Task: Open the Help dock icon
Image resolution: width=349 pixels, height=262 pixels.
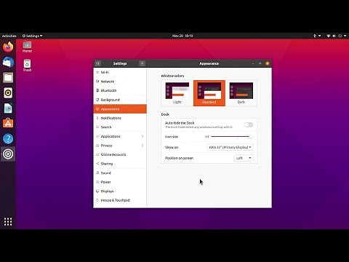Action: pyautogui.click(x=8, y=139)
